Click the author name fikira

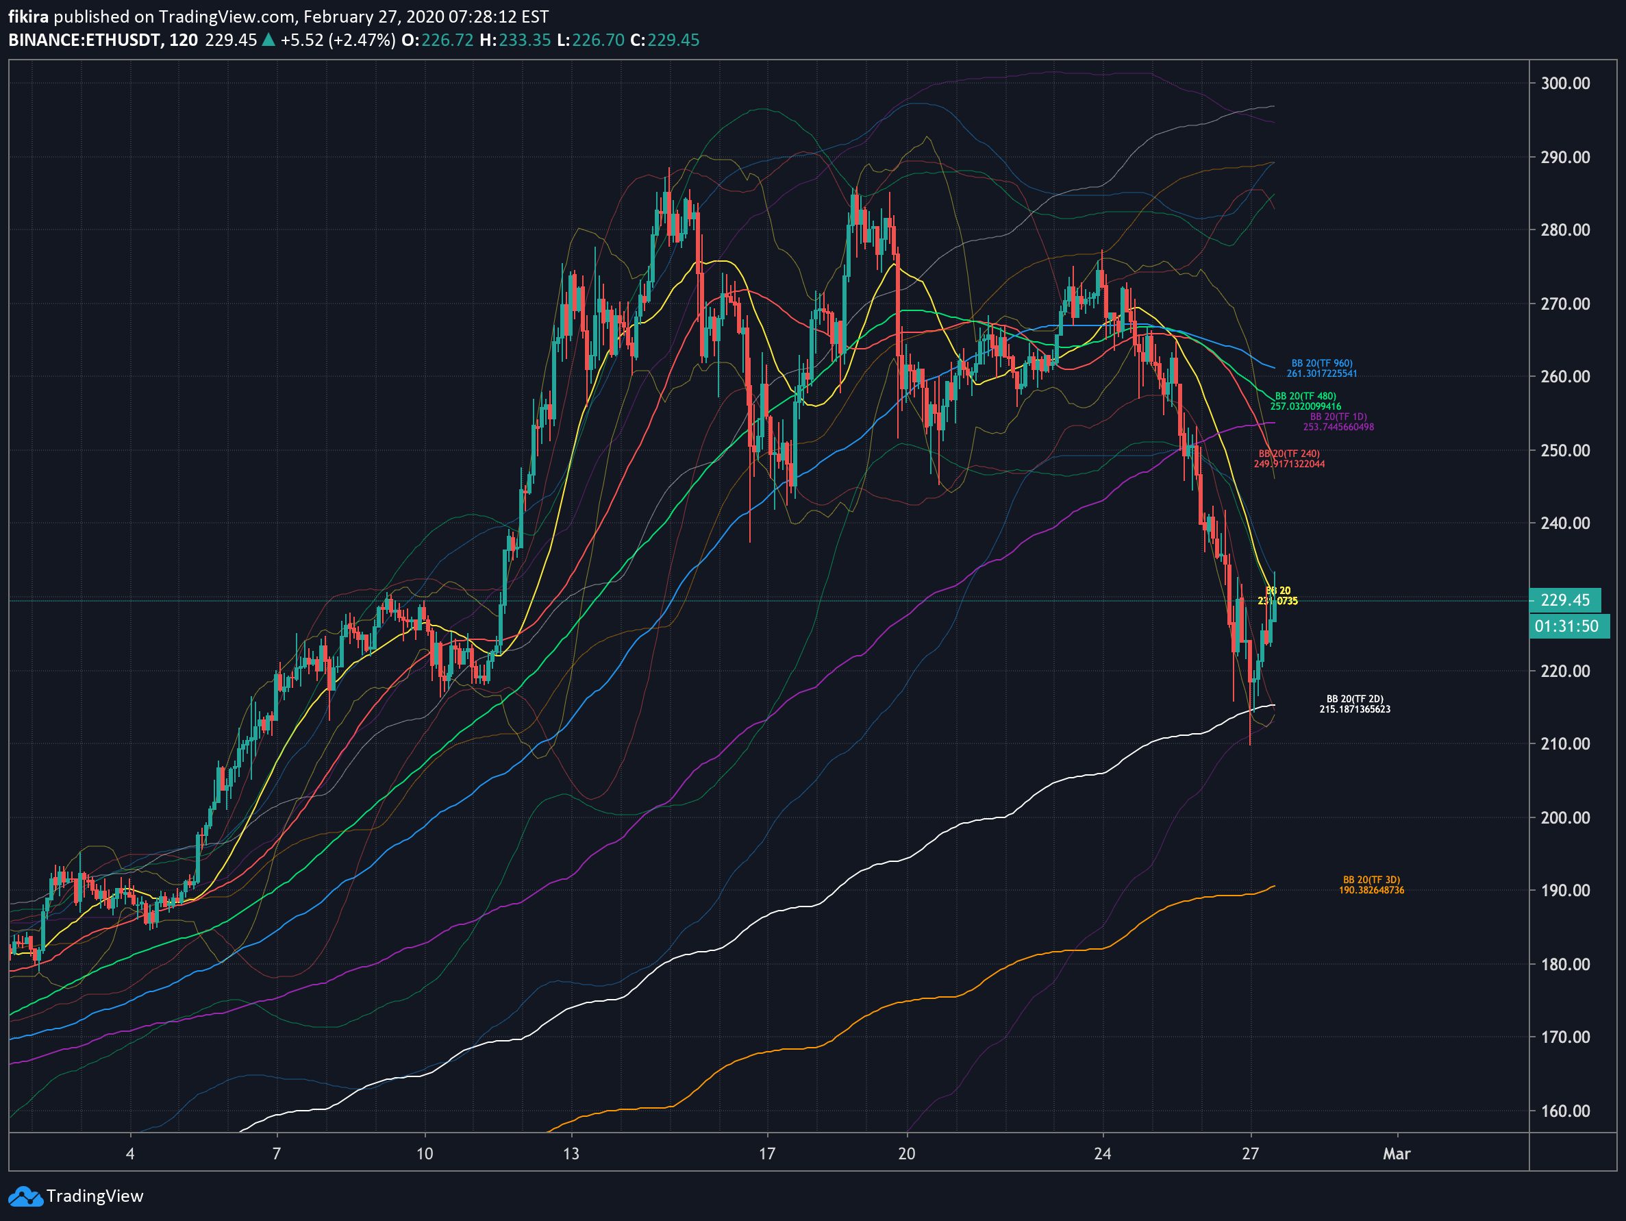click(x=29, y=16)
